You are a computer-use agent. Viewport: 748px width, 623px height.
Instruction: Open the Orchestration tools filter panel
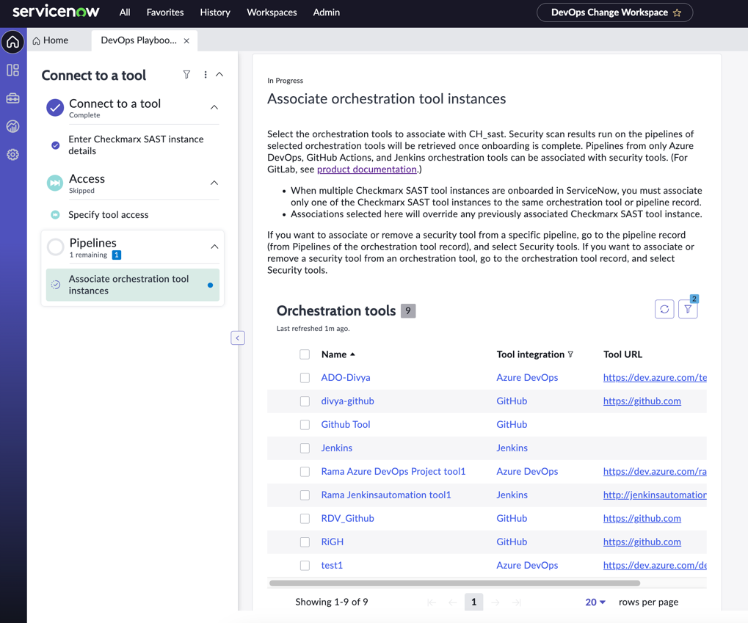click(688, 309)
